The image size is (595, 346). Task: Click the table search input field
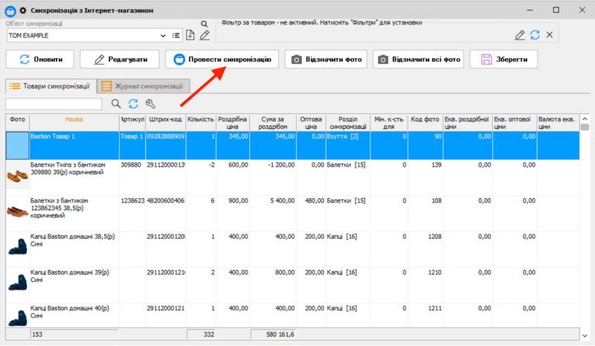tap(54, 104)
